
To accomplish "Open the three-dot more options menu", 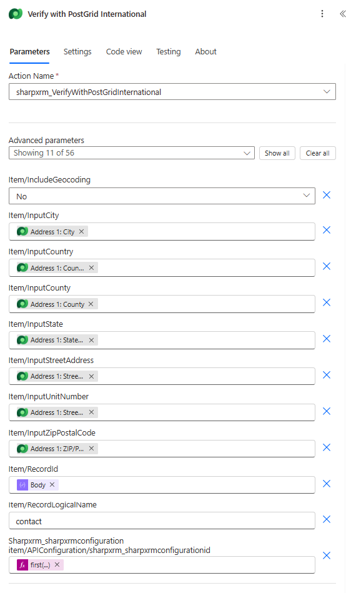I will [x=322, y=14].
